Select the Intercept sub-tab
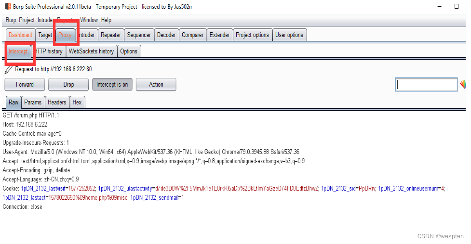The width and height of the screenshot is (471, 244). coord(18,51)
